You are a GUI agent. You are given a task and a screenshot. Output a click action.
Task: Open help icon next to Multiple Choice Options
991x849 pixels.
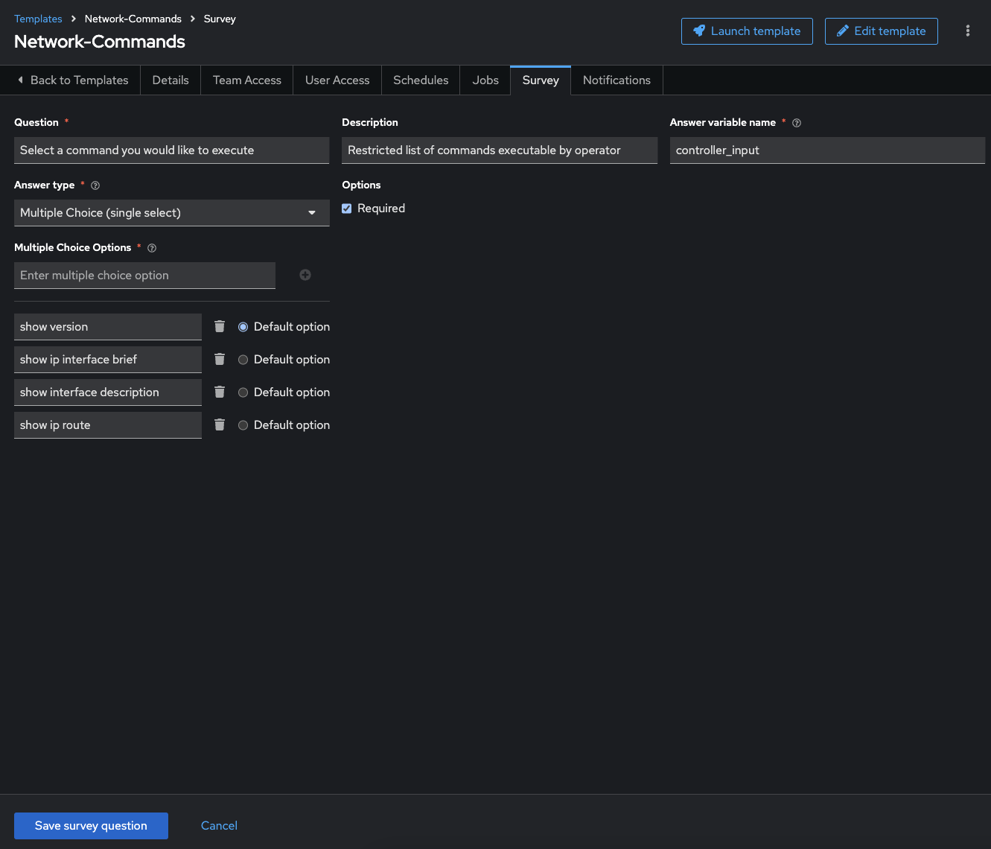(x=152, y=248)
